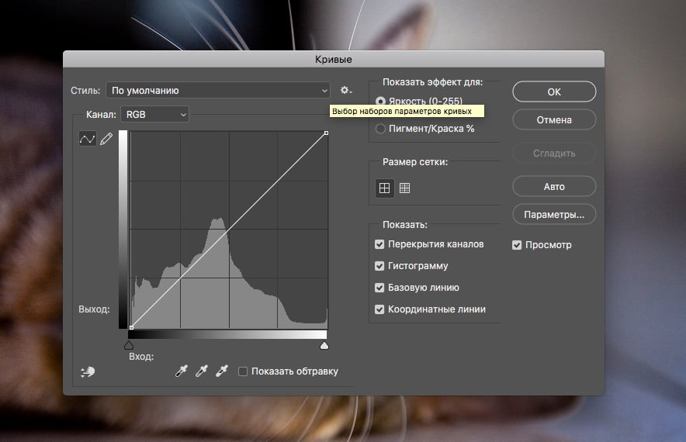This screenshot has height=442, width=686.
Task: Click the Отмена button
Action: pyautogui.click(x=554, y=120)
